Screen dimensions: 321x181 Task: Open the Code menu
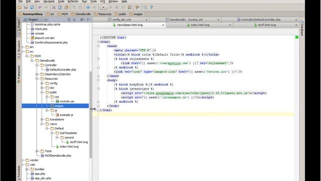tap(61, 2)
